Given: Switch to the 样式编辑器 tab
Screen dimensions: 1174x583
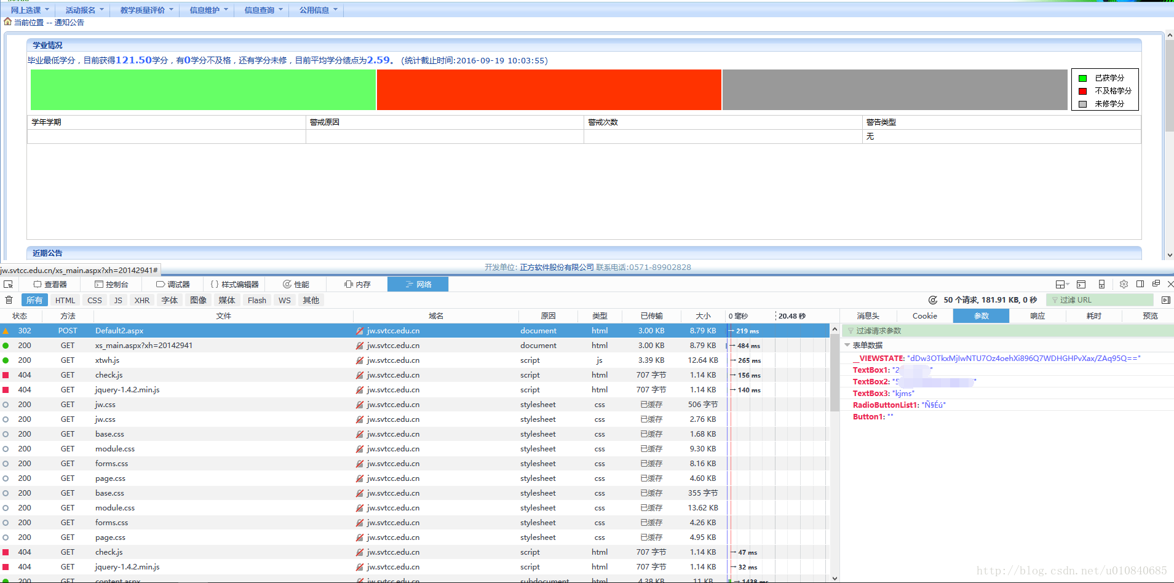Looking at the screenshot, I should (x=234, y=284).
